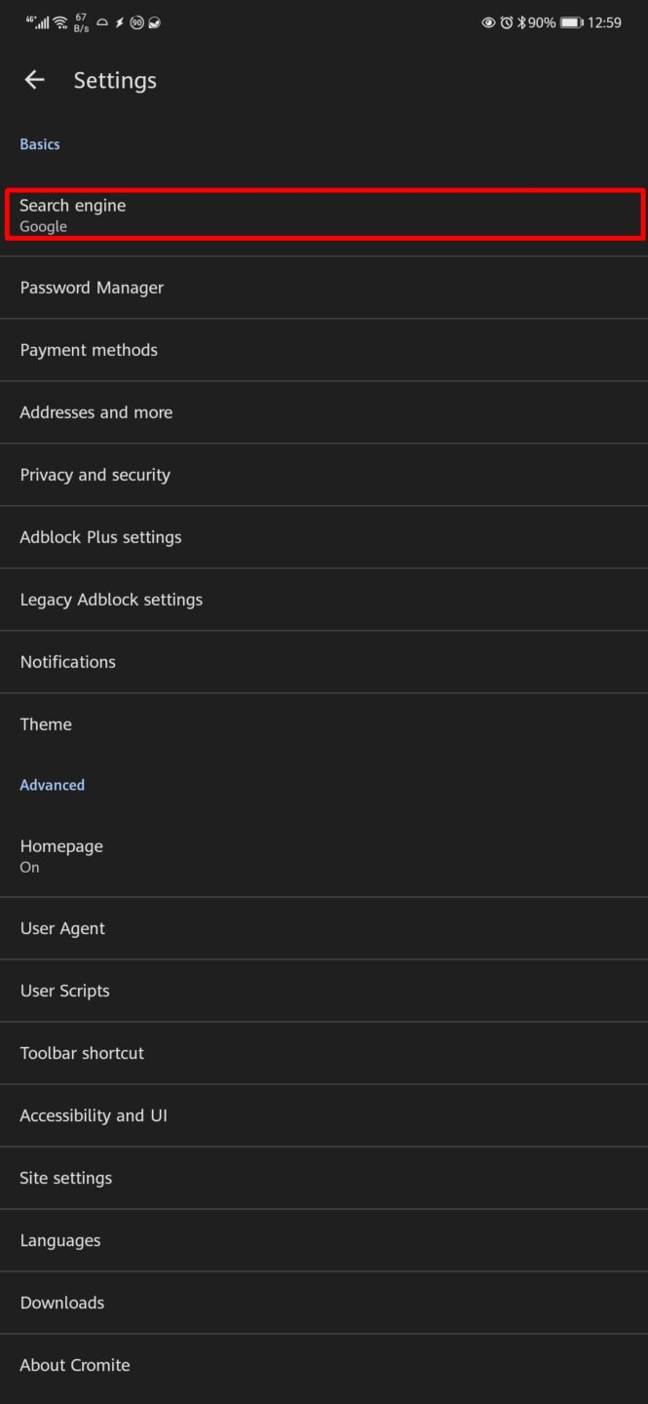The height and width of the screenshot is (1404, 648).
Task: Open Adblock Plus settings
Action: tap(324, 536)
